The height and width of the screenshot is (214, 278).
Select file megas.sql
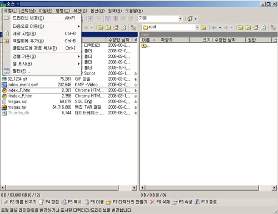pyautogui.click(x=17, y=101)
